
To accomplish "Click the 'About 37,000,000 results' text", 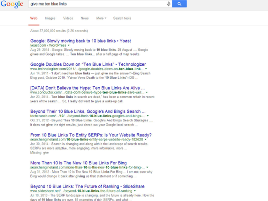I will coord(59,31).
